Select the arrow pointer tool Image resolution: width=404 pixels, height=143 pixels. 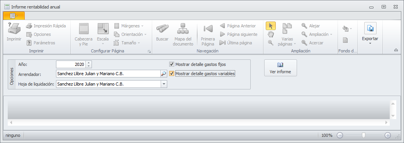(270, 26)
